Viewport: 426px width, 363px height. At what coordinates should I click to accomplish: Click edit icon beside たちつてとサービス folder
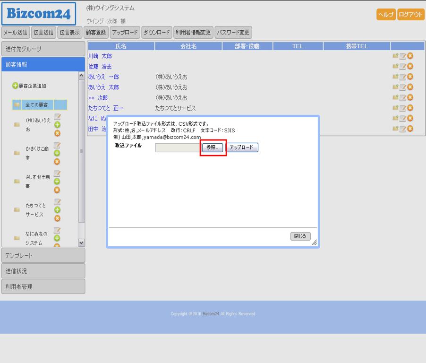57,202
